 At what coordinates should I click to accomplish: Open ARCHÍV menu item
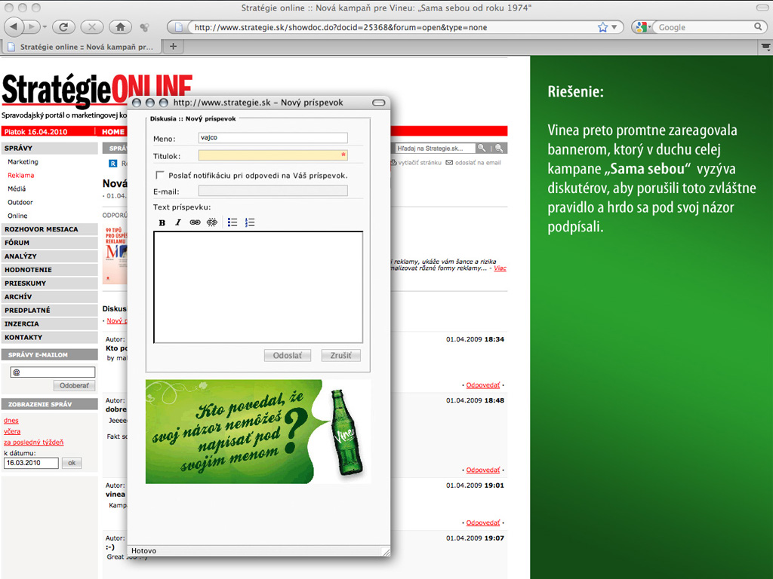coord(50,297)
